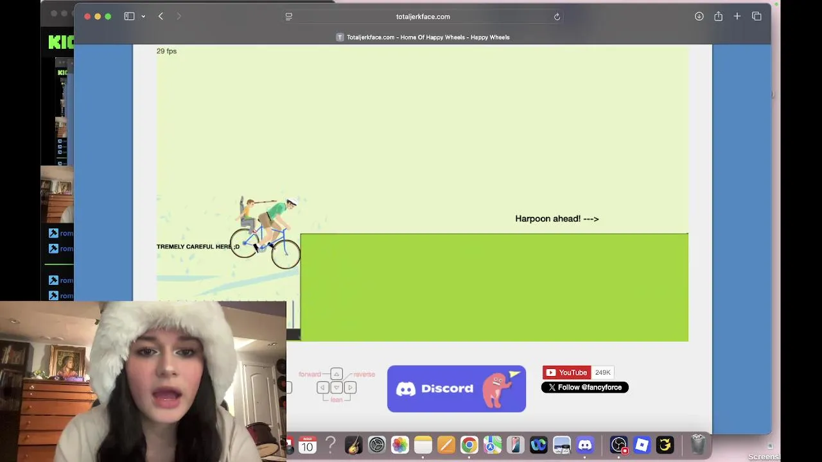Toggle the Safari sidebar button
This screenshot has width=822, height=462.
point(129,16)
